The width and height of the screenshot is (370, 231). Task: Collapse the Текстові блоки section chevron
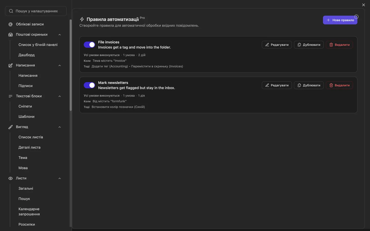[x=60, y=96]
